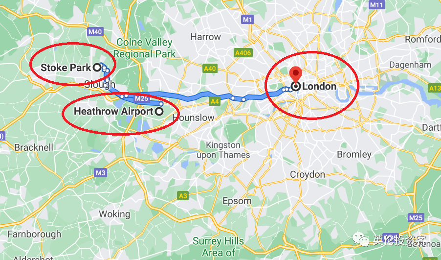Click the Surrey Hills Area label
The image size is (441, 260).
[218, 247]
